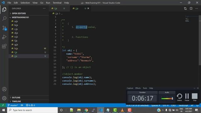Select j.js in the explorer tree
Viewport: 201px width, 113px height.
click(29, 56)
